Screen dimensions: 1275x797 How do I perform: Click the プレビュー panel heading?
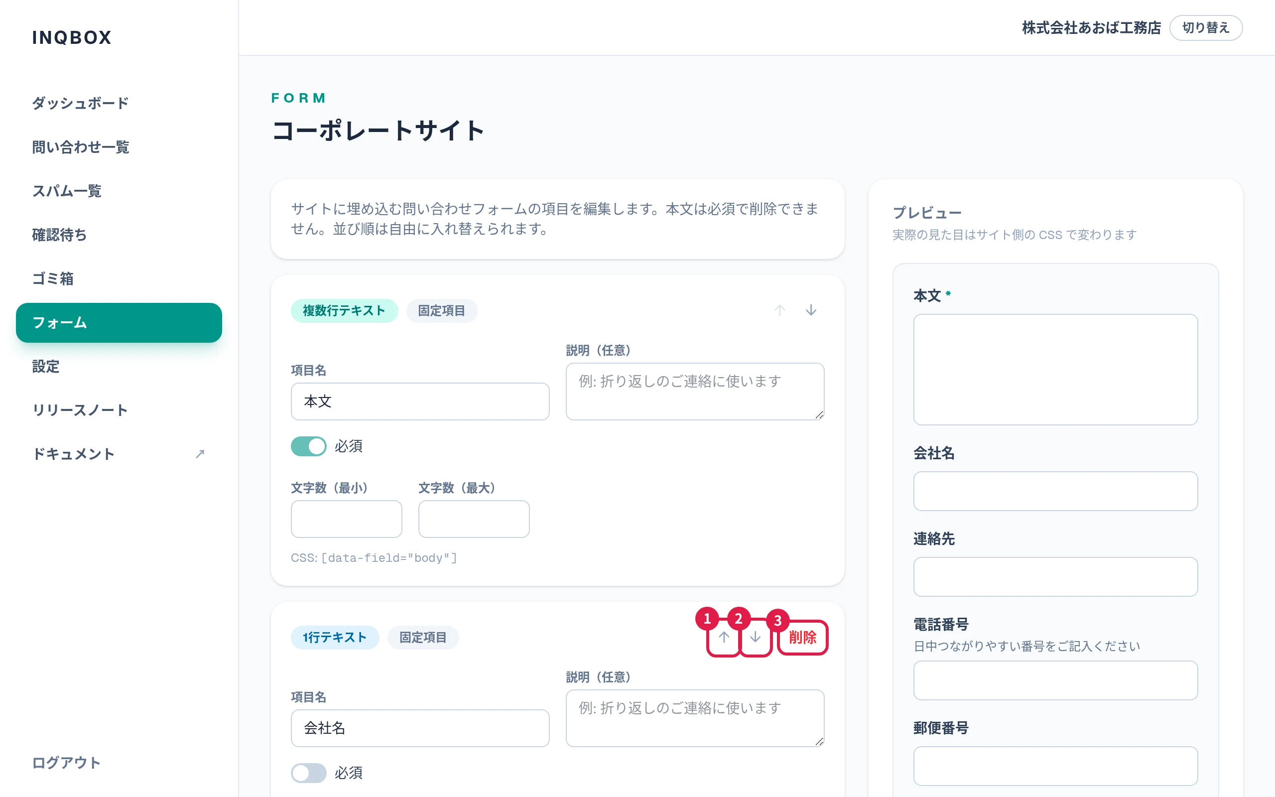(927, 213)
